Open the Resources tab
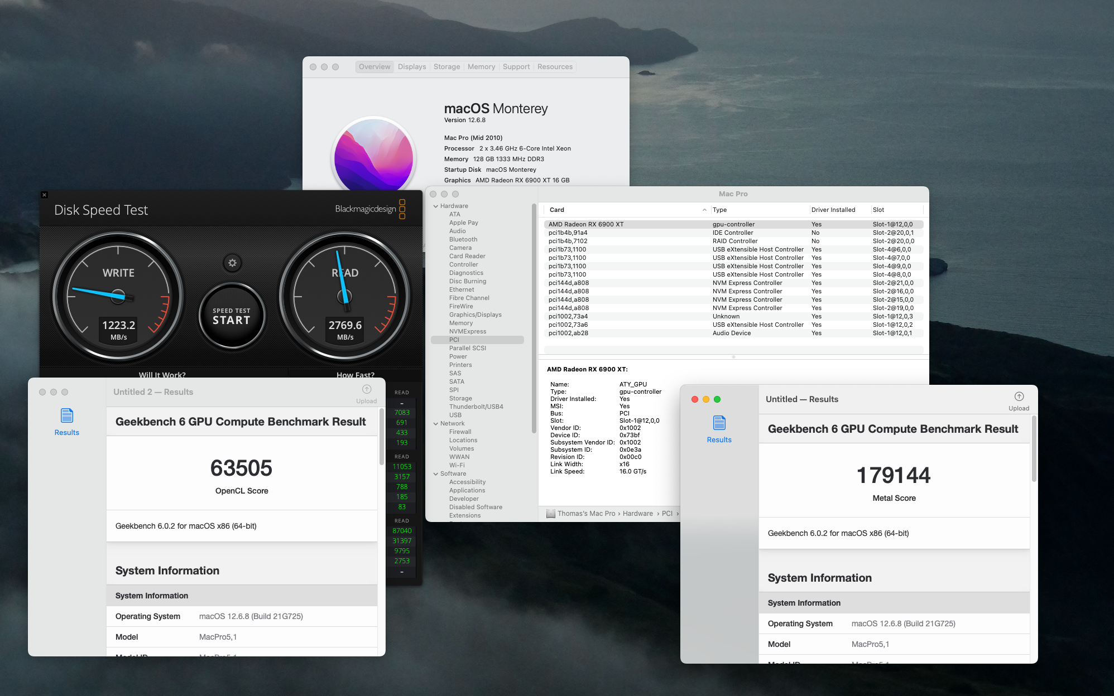Screen dimensions: 1114x696 tap(555, 67)
